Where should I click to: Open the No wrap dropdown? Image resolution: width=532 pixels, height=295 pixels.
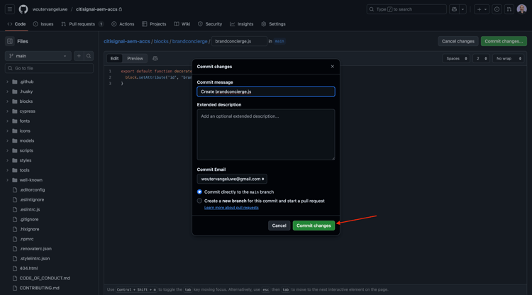[x=509, y=58]
